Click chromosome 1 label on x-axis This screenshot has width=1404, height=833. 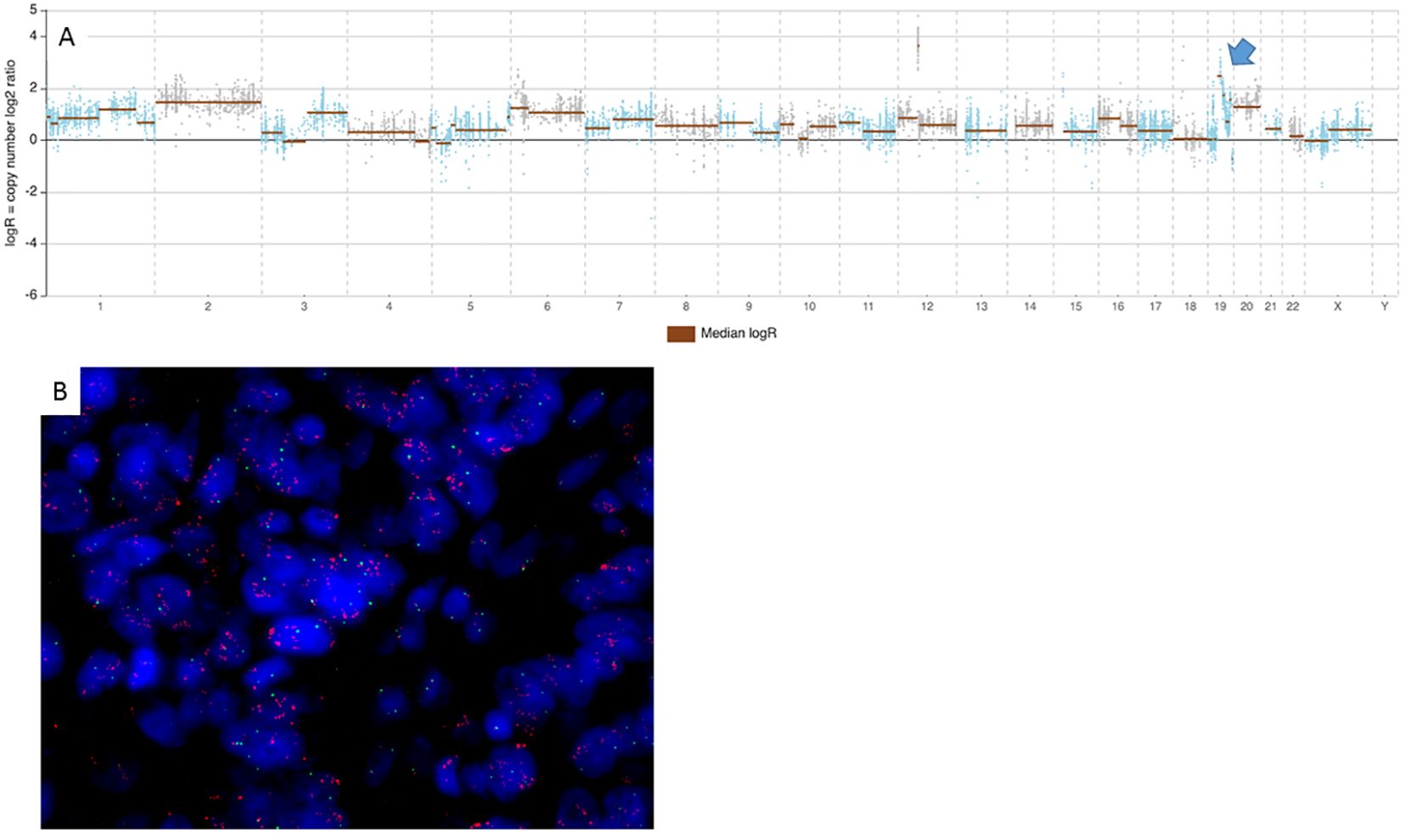(x=100, y=307)
